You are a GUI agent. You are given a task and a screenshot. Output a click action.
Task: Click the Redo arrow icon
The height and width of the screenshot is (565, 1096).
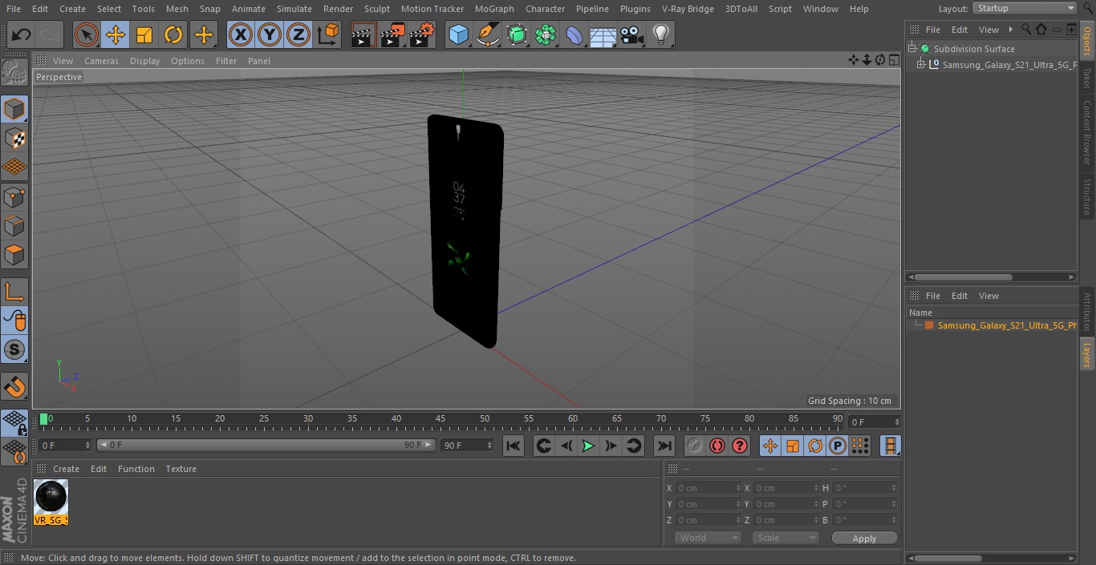point(50,34)
